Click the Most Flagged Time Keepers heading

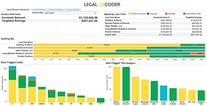coord(121,63)
